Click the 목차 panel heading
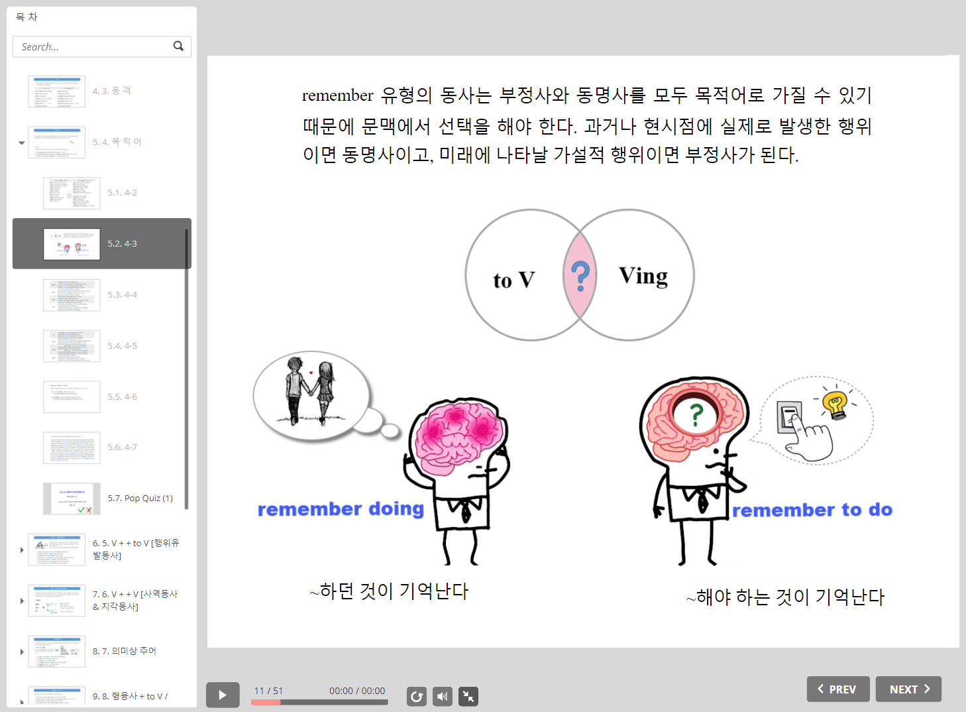This screenshot has width=966, height=712. pyautogui.click(x=27, y=17)
